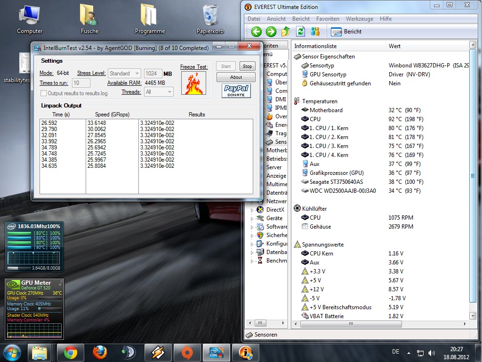Open the Hilfe menu
The width and height of the screenshot is (482, 362).
(386, 19)
